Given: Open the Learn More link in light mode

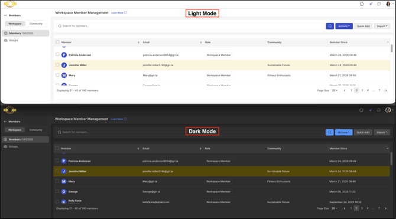Looking at the screenshot, I should (x=119, y=12).
